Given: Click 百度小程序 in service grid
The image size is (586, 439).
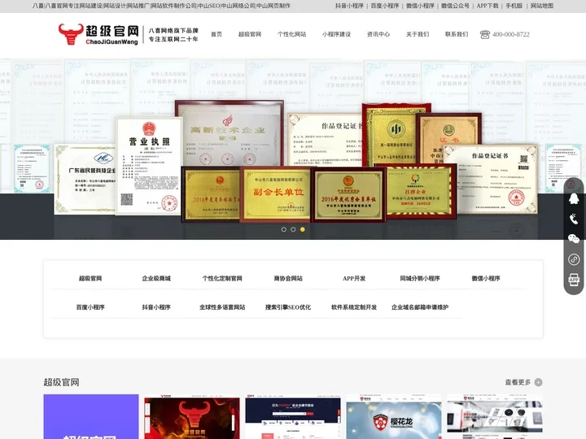Looking at the screenshot, I should pos(90,307).
